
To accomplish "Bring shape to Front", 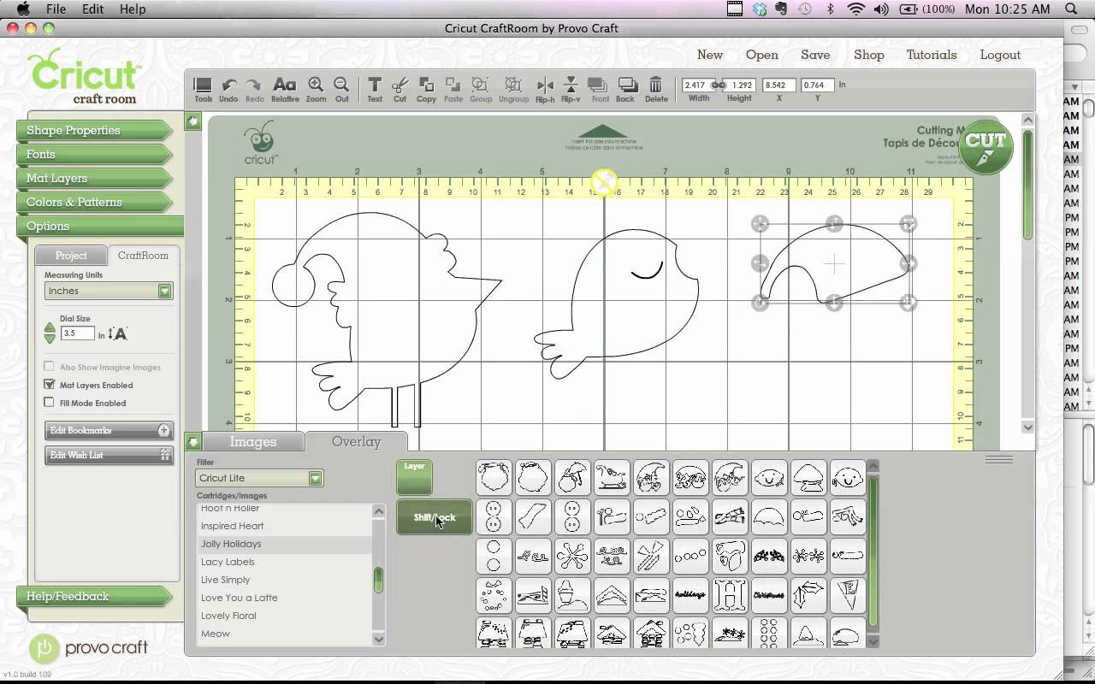I will 600,89.
